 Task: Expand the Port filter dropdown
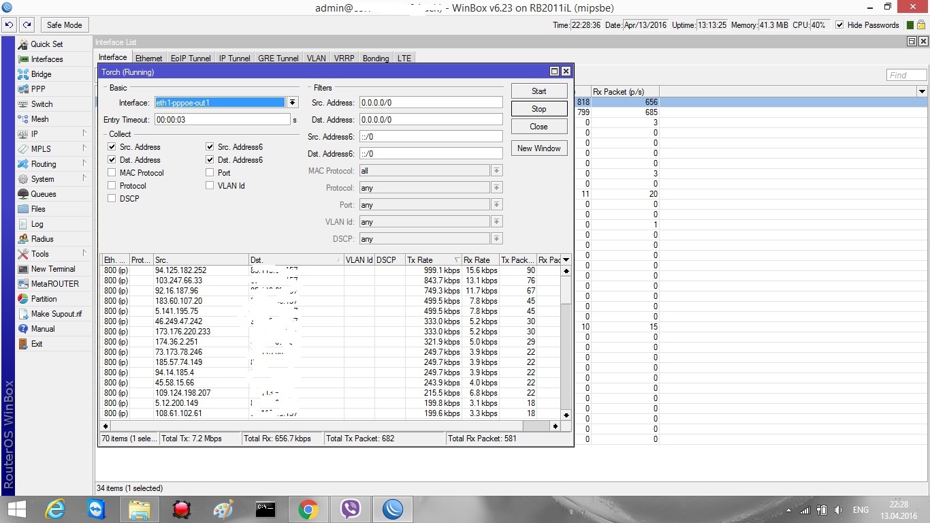[497, 205]
